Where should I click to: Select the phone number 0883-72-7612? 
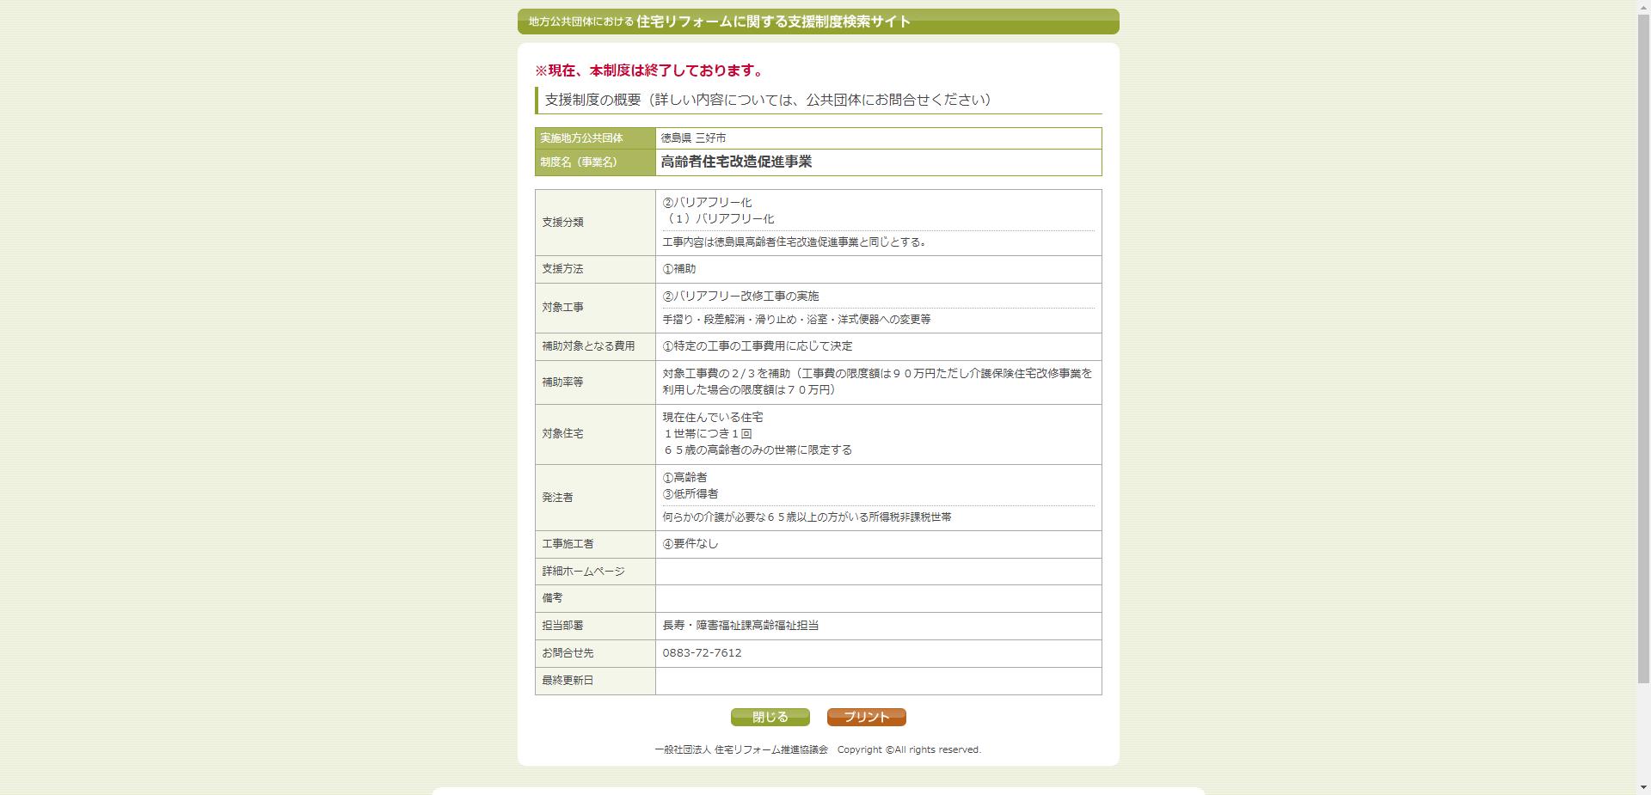(701, 653)
